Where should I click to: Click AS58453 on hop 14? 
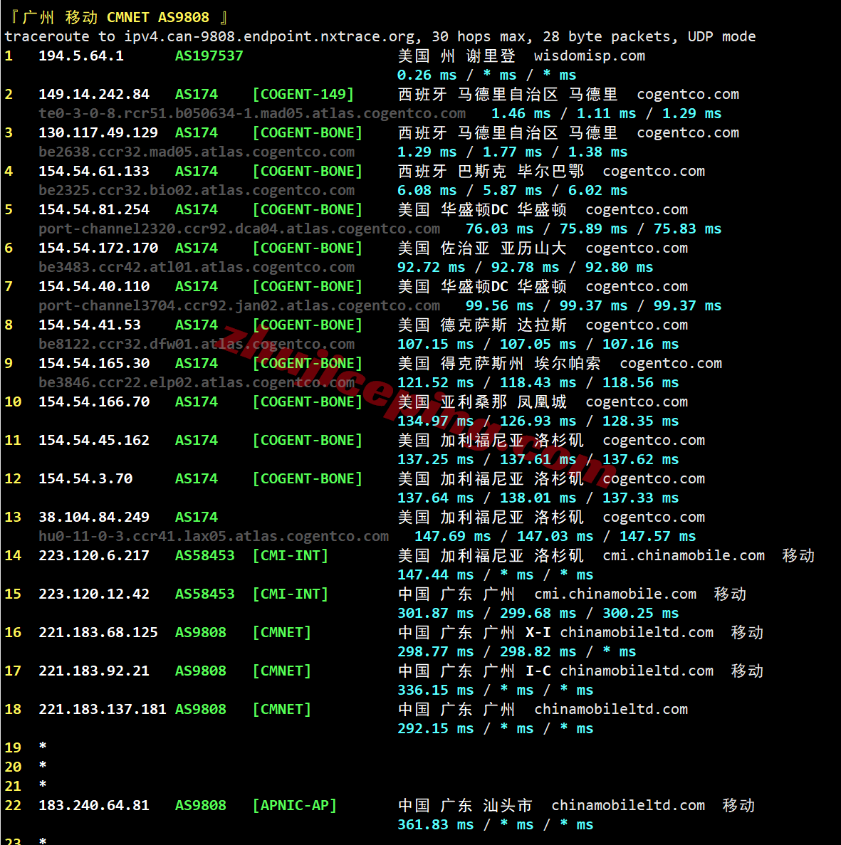tap(205, 555)
